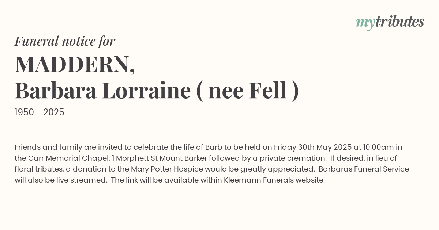Image resolution: width=439 pixels, height=230 pixels.
Task: Click the mytributes logo
Action: (x=390, y=22)
